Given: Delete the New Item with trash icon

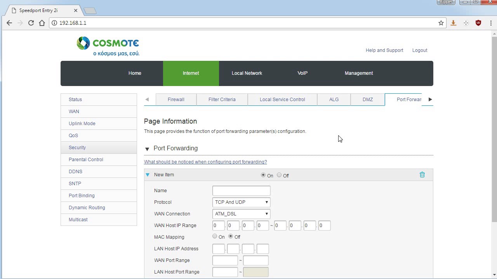Looking at the screenshot, I should (422, 175).
